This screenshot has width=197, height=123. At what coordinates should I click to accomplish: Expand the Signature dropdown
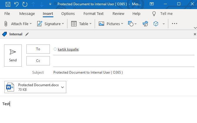point(63,24)
